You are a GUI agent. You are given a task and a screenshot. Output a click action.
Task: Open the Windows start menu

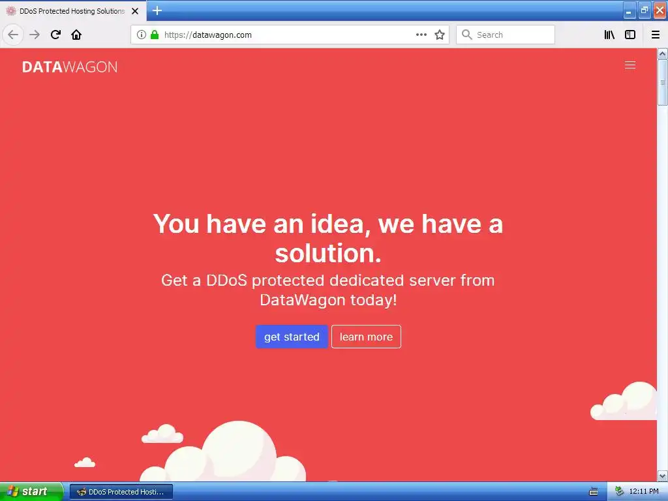pyautogui.click(x=31, y=492)
